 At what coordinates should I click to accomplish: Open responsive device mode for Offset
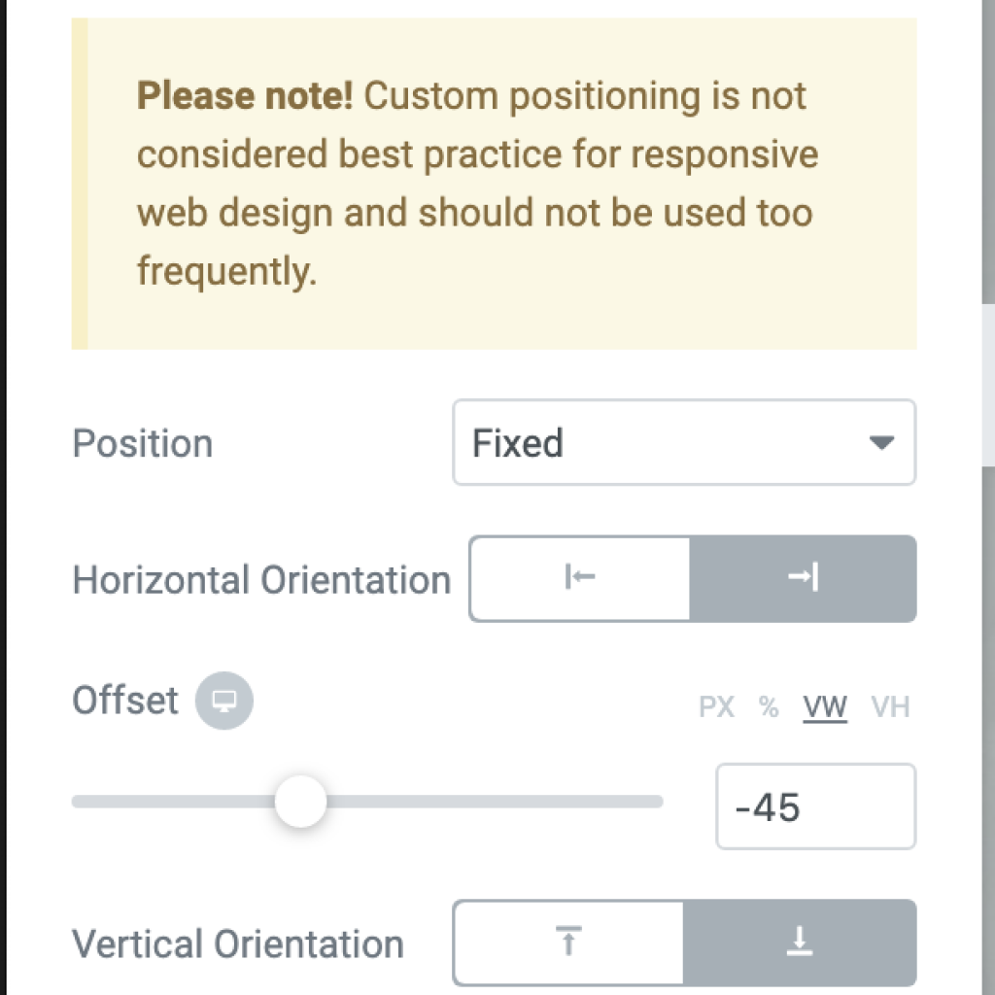pos(224,700)
